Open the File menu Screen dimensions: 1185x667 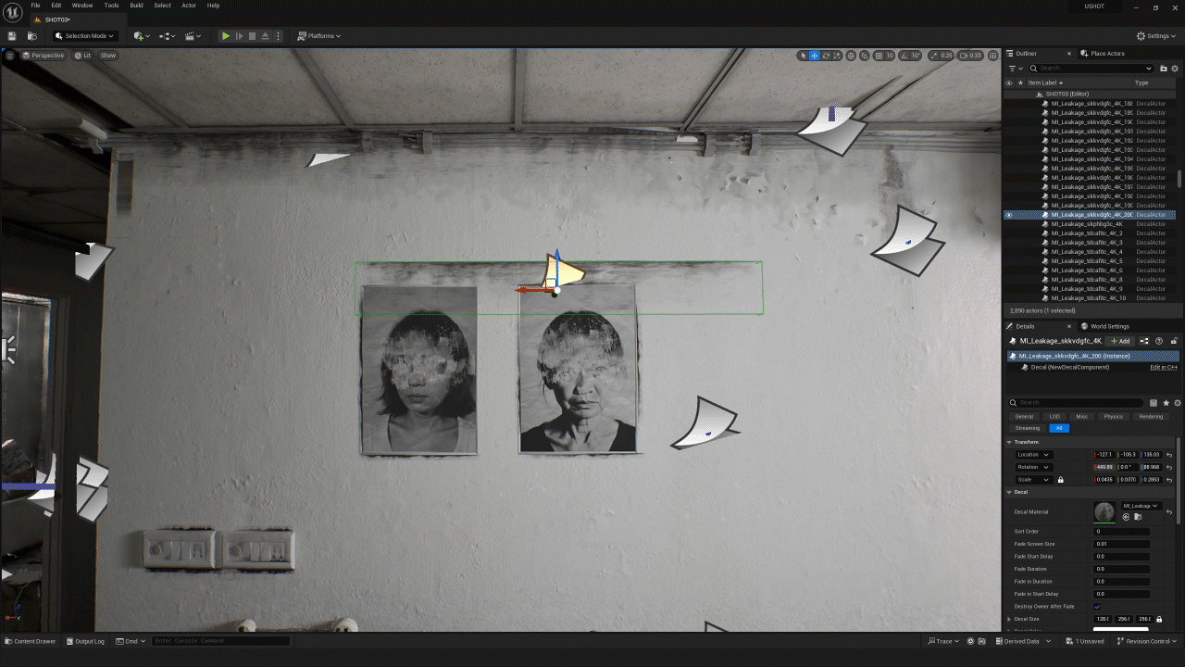click(35, 6)
